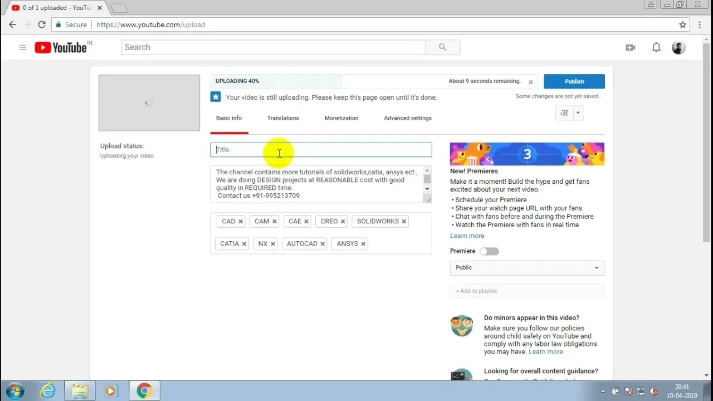Open the minors policy Learn more link
The height and width of the screenshot is (401, 713).
tap(545, 352)
